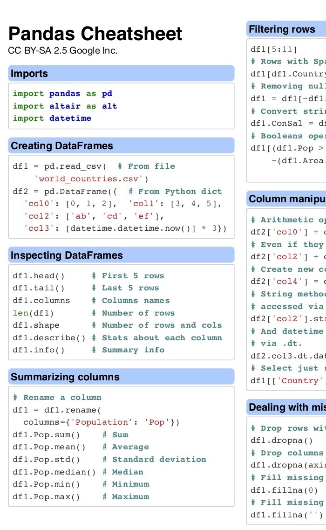The height and width of the screenshot is (530, 326).
Task: Click the 'df1.dropna(axis' code line
Action: tap(288, 466)
